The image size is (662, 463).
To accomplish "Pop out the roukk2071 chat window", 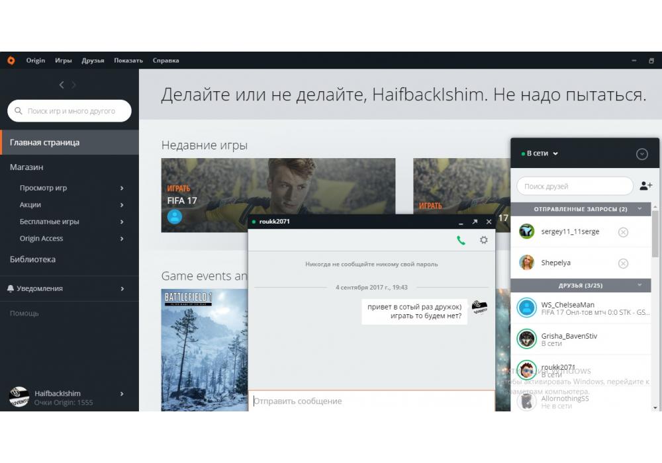I will click(475, 222).
